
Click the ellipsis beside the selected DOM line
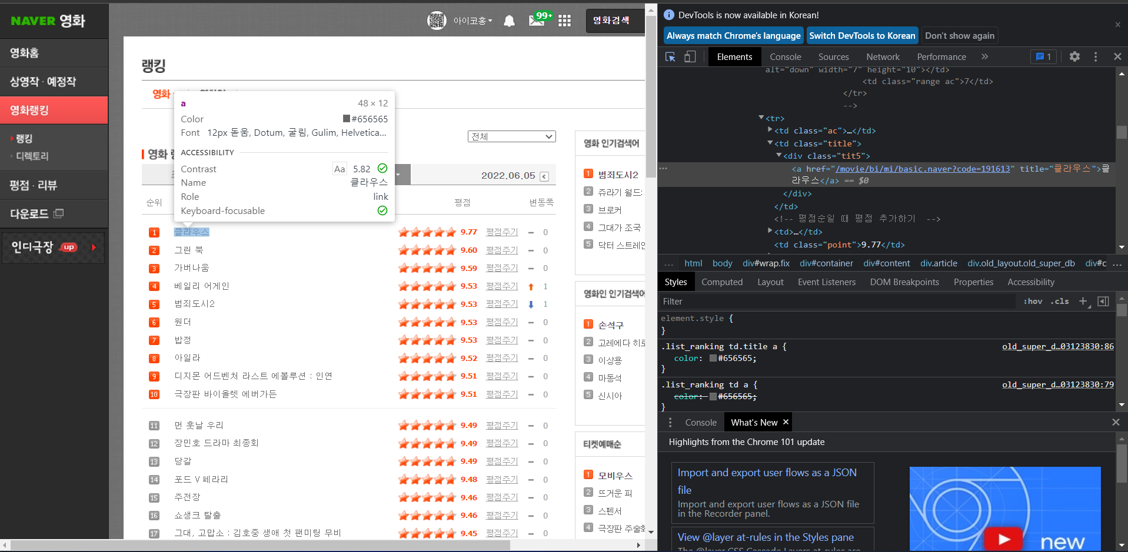tap(663, 169)
